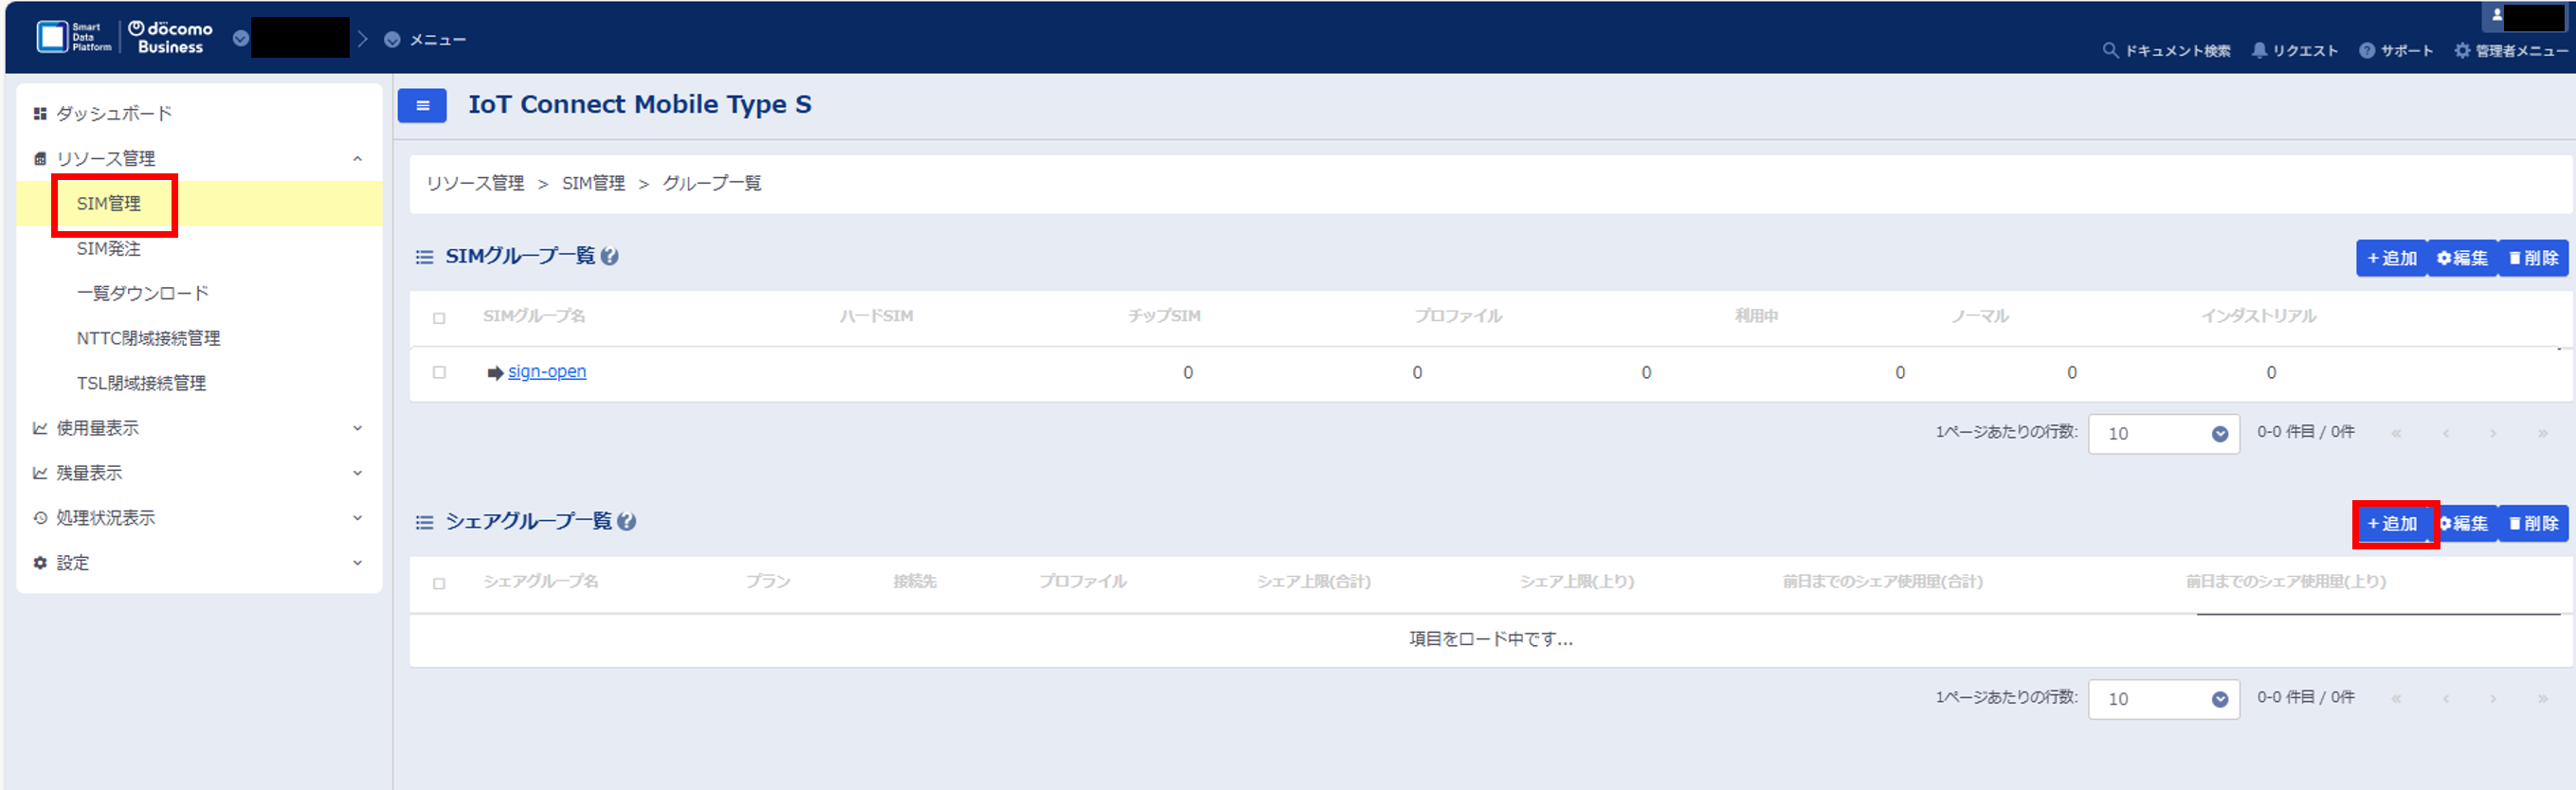This screenshot has height=790, width=2576.
Task: Click list icon beside シェアグループ一覧 heading
Action: click(x=424, y=522)
